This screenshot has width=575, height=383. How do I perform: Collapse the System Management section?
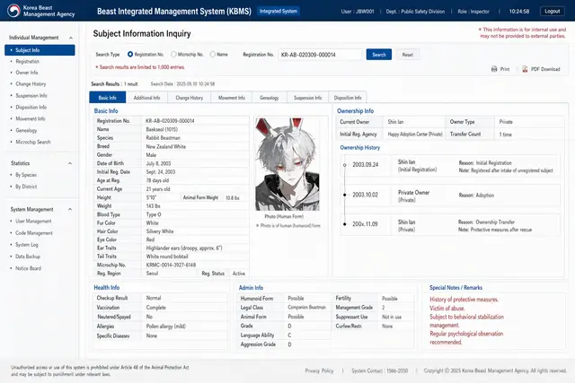(70, 210)
